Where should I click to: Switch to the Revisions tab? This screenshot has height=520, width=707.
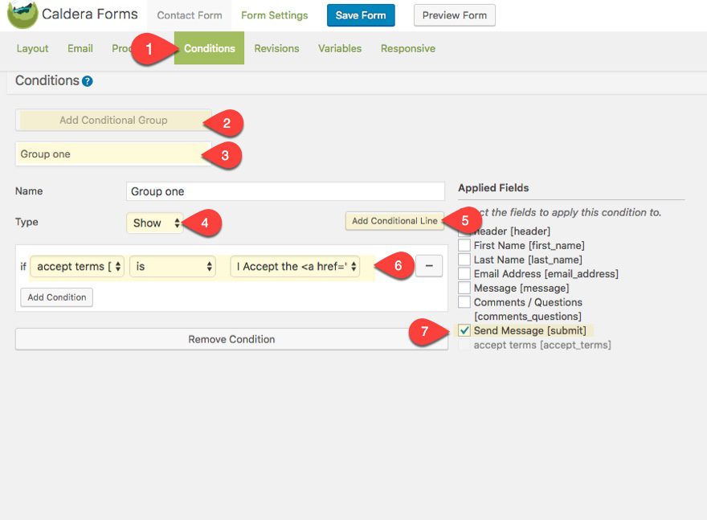(276, 48)
